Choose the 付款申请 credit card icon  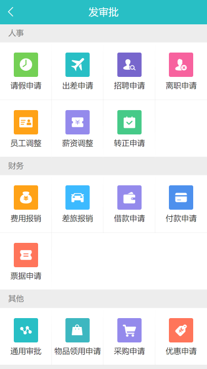click(181, 198)
